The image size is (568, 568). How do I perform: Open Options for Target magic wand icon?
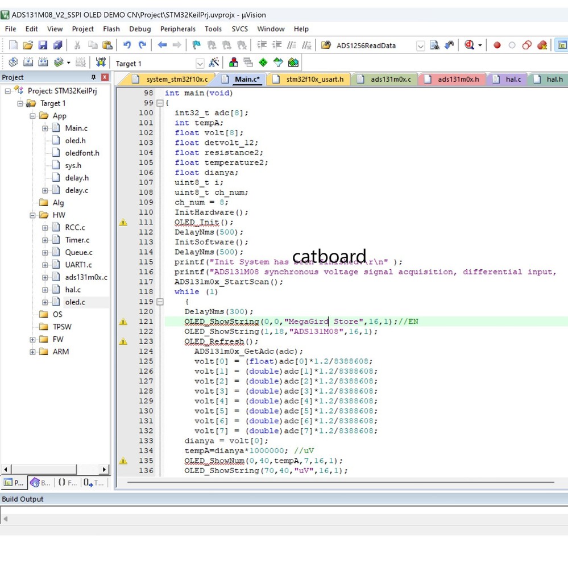tap(214, 62)
